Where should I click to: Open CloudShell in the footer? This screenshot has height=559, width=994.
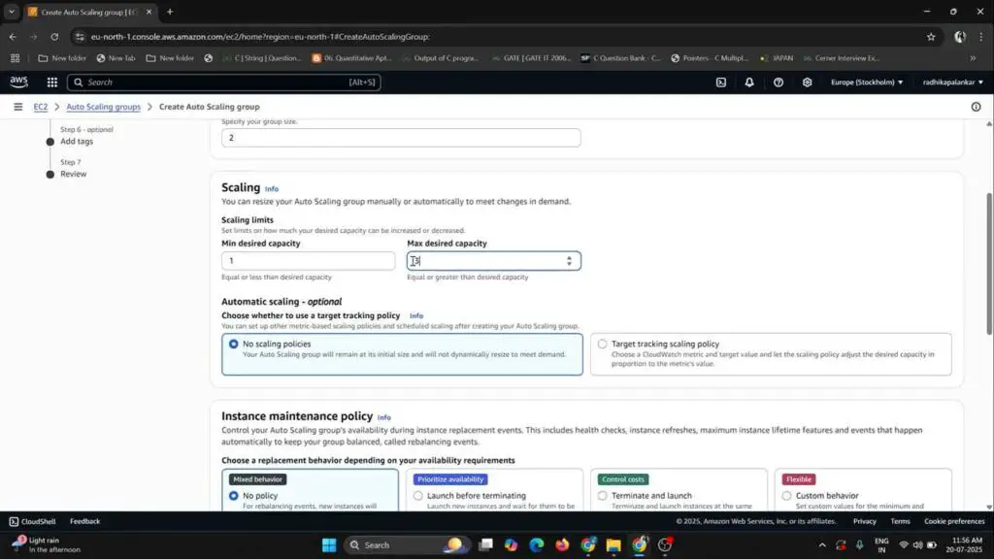point(32,521)
